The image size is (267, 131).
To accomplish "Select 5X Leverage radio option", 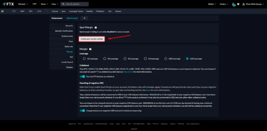I will click(145, 59).
